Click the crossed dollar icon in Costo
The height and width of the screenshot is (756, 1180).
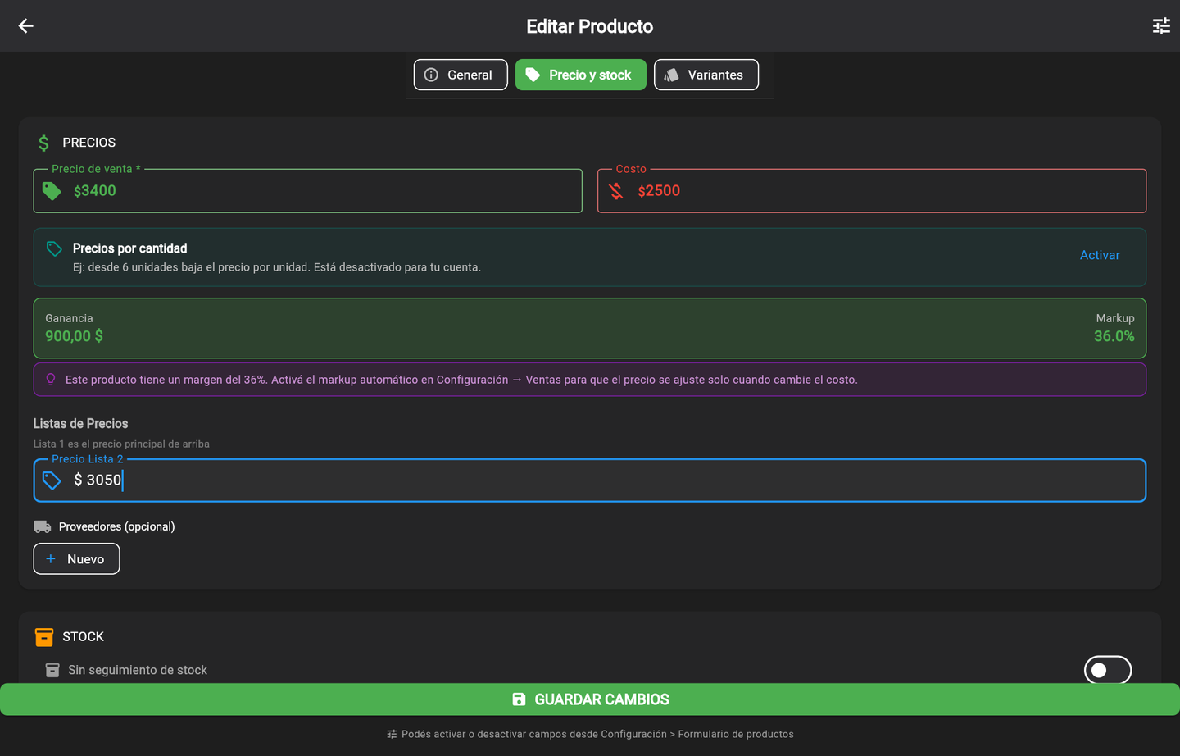[x=616, y=191]
